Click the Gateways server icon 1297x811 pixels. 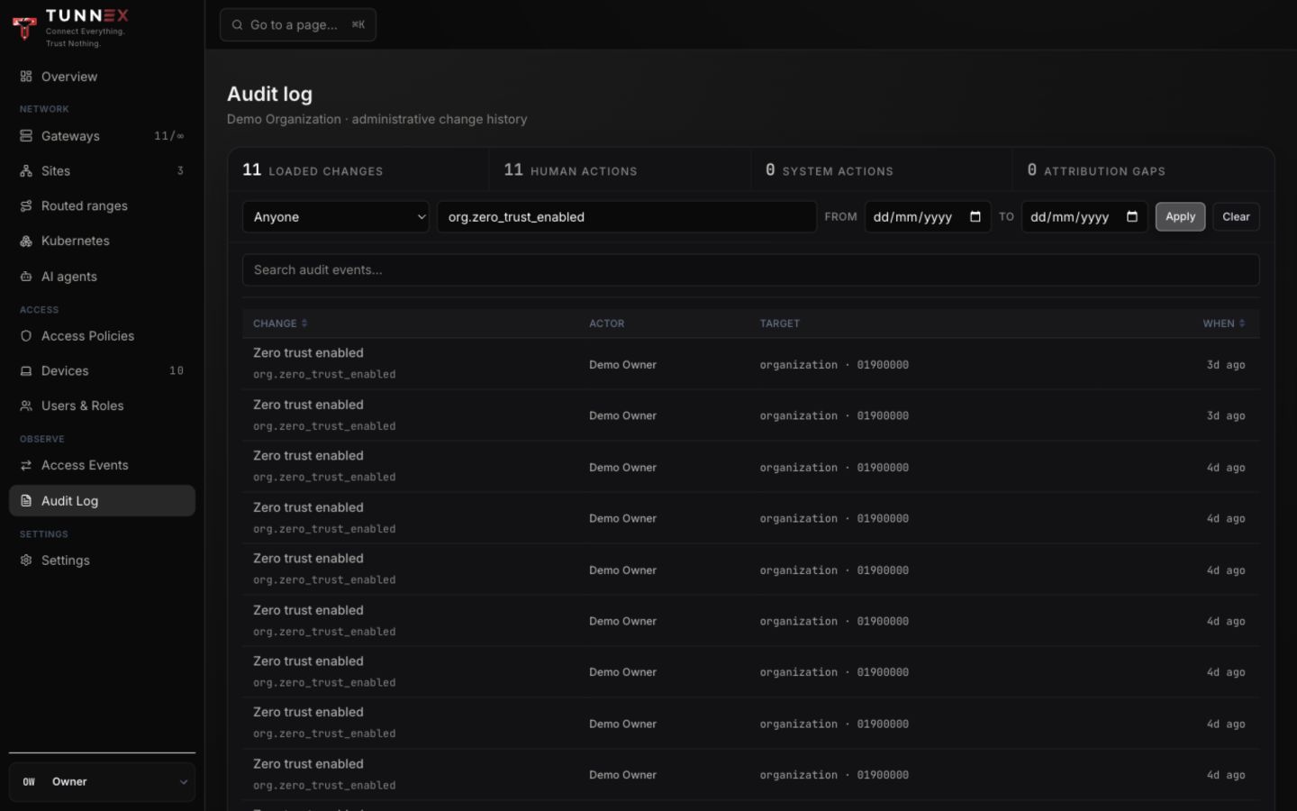(x=26, y=136)
